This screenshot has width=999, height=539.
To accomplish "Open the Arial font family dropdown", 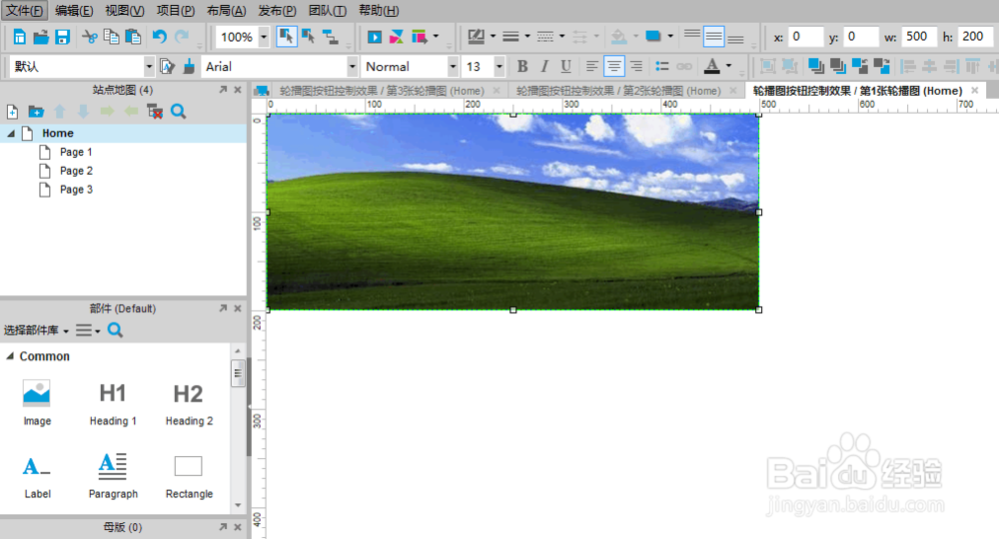I will (x=352, y=66).
